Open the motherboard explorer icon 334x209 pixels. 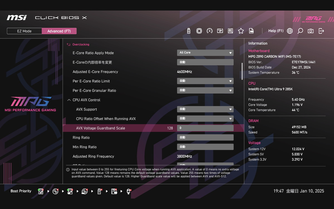[x=230, y=31]
